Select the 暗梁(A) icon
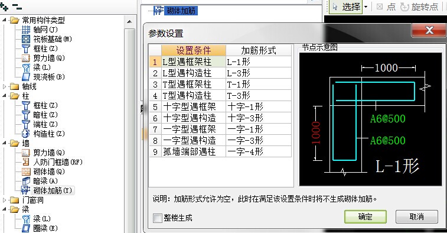The height and width of the screenshot is (233, 447). click(26, 181)
